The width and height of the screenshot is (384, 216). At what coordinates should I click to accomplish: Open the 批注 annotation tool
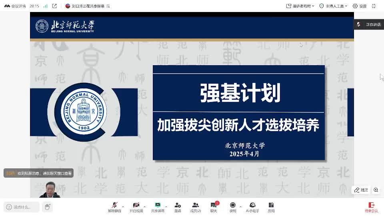pos(361,190)
